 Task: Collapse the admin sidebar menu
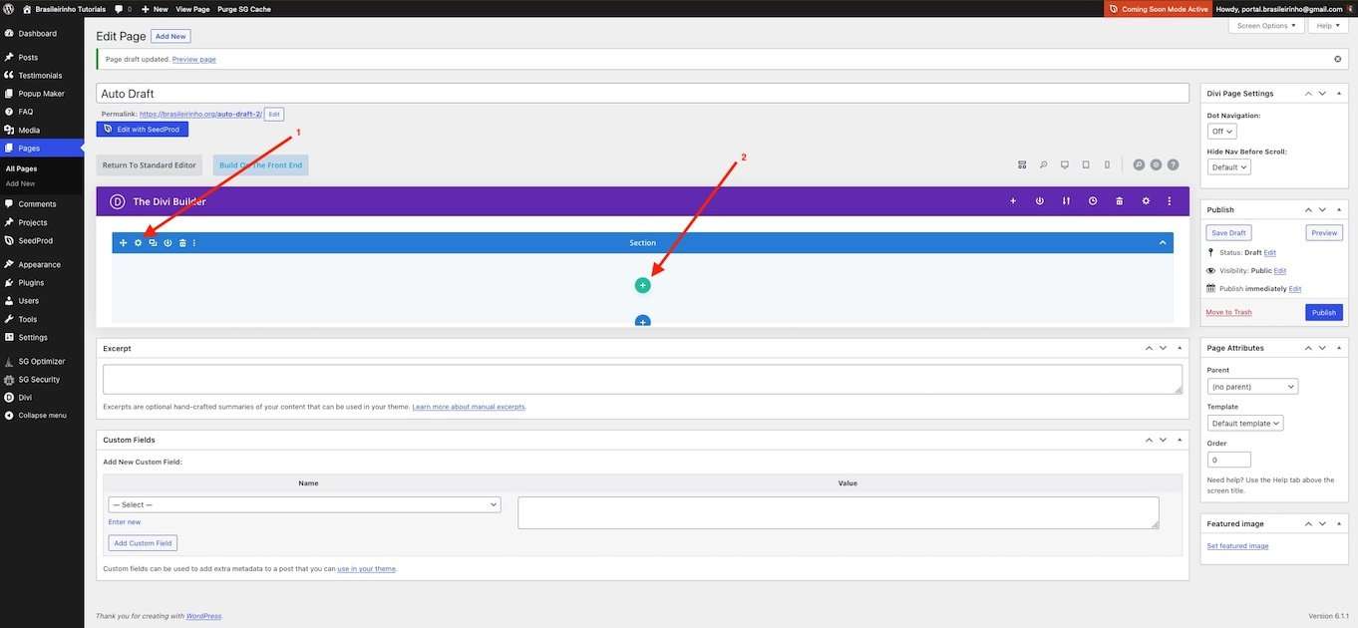click(42, 415)
